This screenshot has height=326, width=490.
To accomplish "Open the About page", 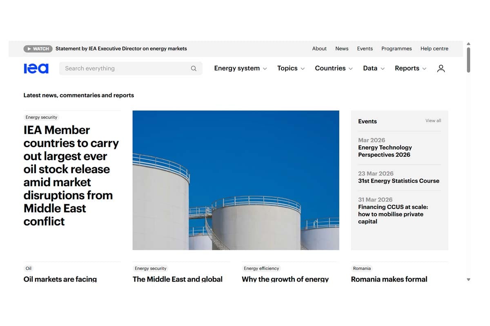I will [319, 48].
